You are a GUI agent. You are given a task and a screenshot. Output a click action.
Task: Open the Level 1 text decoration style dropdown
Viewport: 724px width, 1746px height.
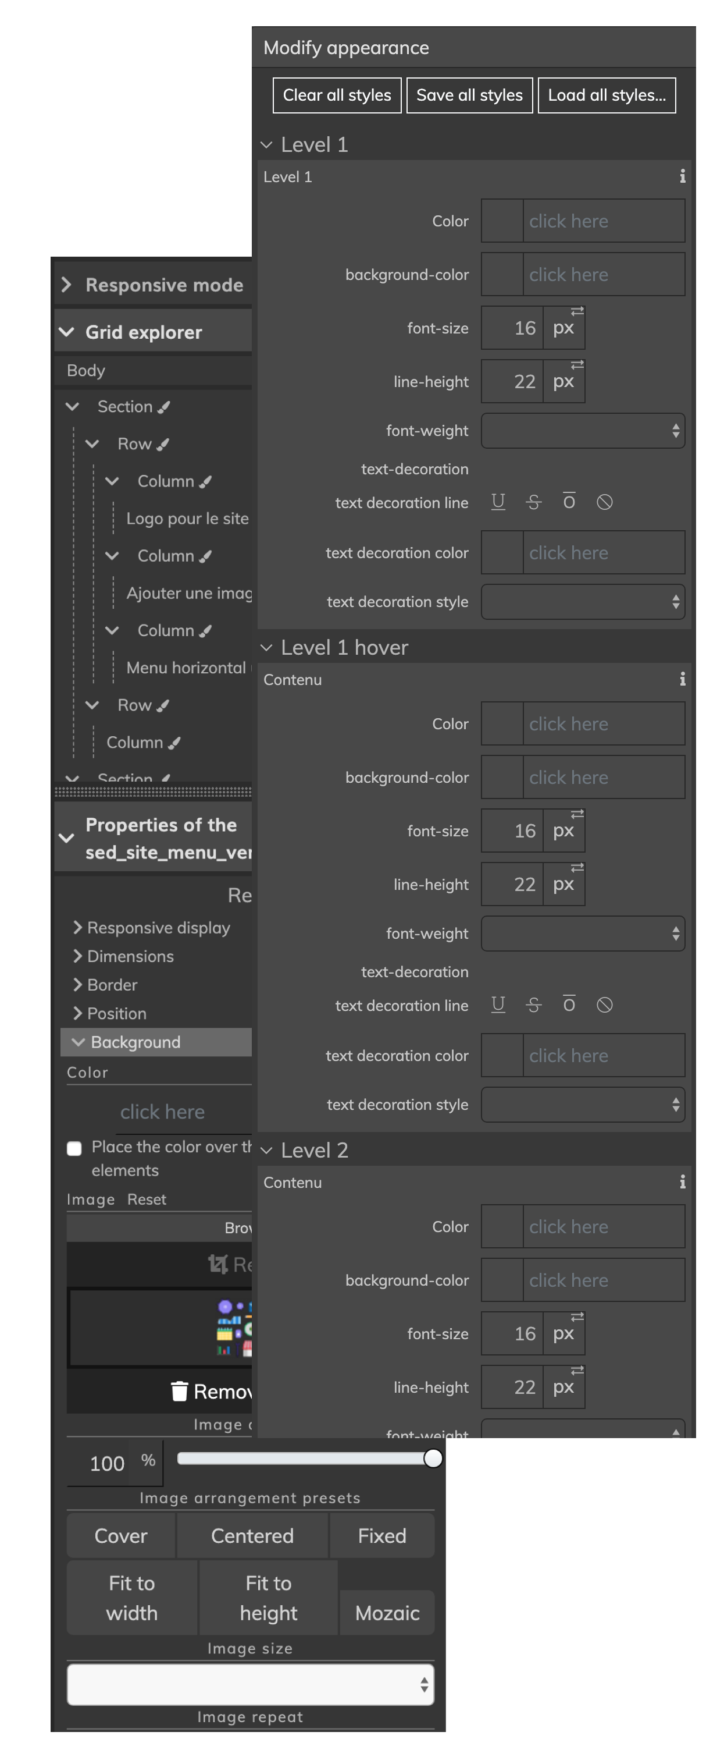point(583,601)
